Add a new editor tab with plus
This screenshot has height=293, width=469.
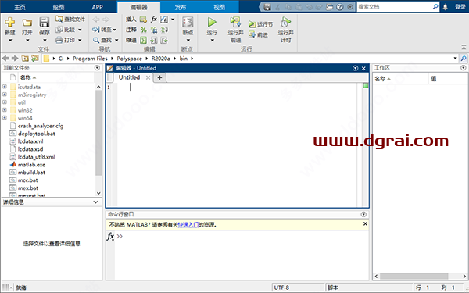click(x=159, y=77)
